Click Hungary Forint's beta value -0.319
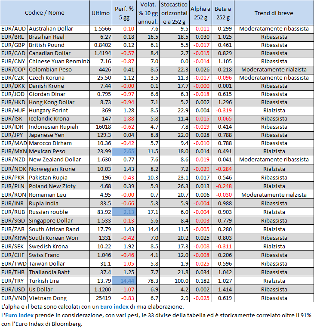Viewport: 314px width, 328px height. click(223, 111)
